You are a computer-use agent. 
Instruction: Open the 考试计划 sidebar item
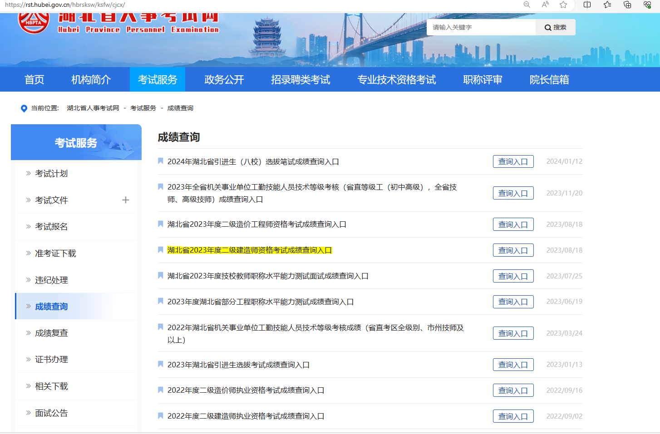point(51,174)
